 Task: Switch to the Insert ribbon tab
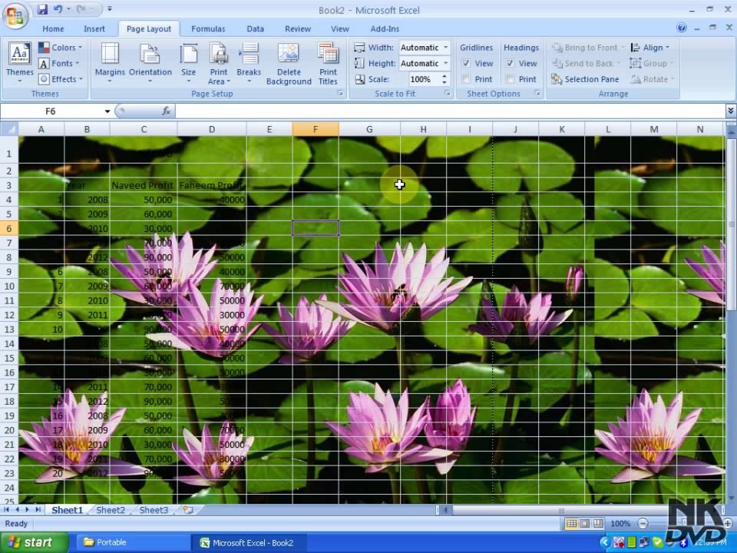coord(94,28)
